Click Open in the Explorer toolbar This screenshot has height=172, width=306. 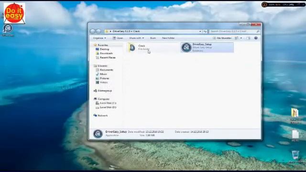tap(118, 38)
